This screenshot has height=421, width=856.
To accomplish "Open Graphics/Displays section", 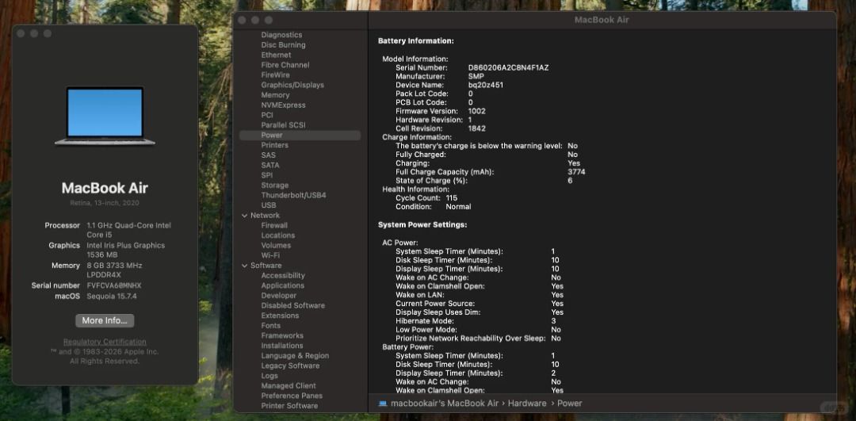I will 292,85.
